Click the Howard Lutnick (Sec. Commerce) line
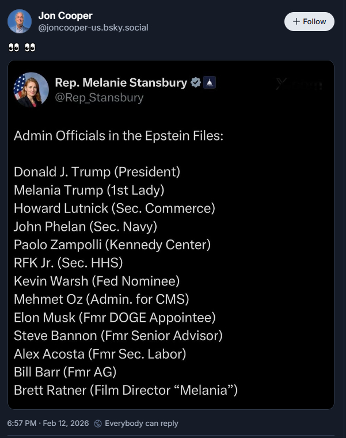Image resolution: width=346 pixels, height=438 pixels. point(114,208)
